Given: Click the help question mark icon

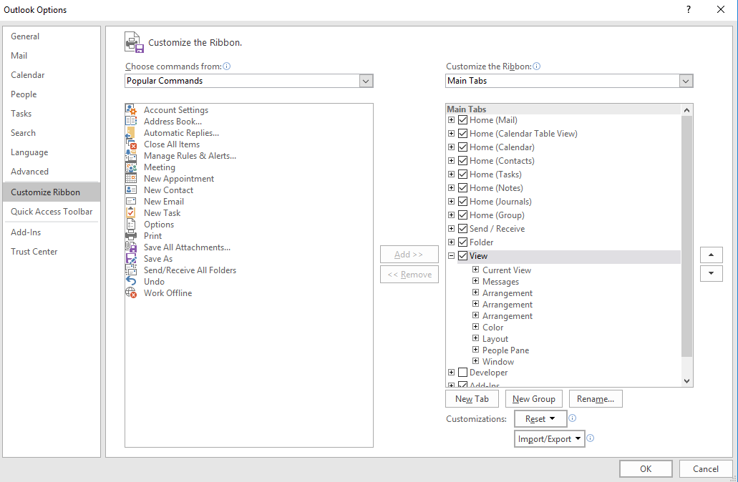Looking at the screenshot, I should pyautogui.click(x=689, y=9).
